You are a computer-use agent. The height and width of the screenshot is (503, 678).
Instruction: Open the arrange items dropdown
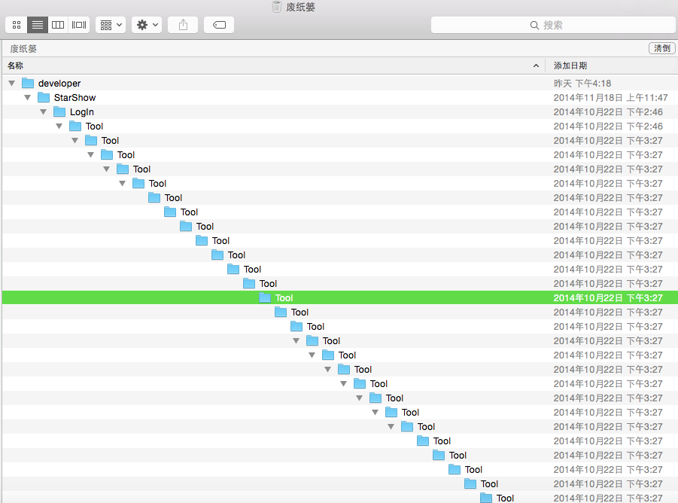[x=111, y=25]
